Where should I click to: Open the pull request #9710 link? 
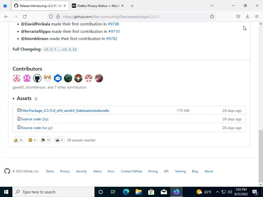pos(114,31)
